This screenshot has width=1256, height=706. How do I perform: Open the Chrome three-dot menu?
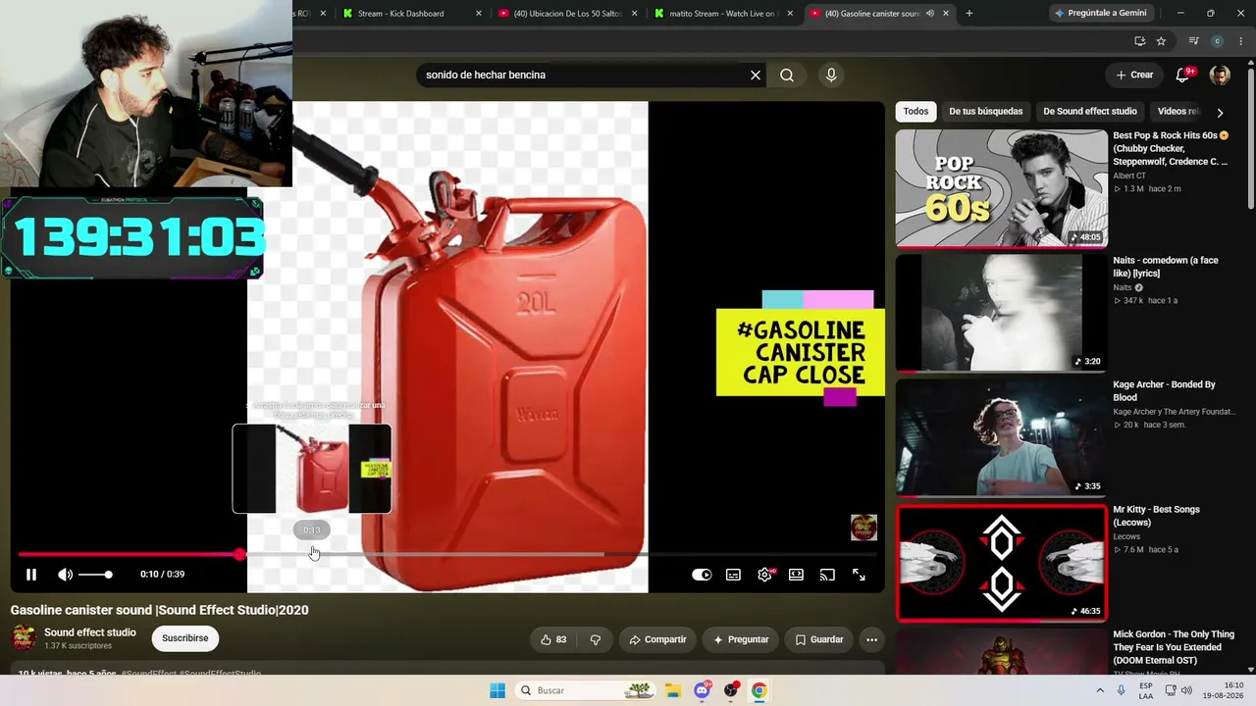click(x=1241, y=41)
